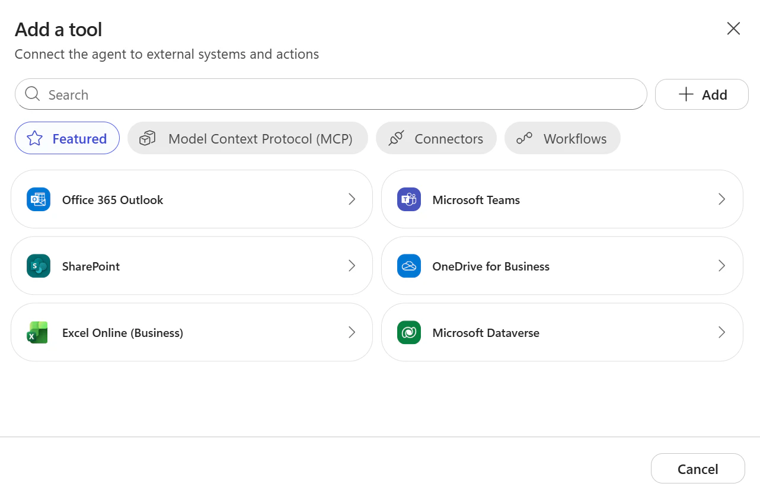The height and width of the screenshot is (490, 760).
Task: Click the Excel Online (Business) icon
Action: pyautogui.click(x=39, y=332)
